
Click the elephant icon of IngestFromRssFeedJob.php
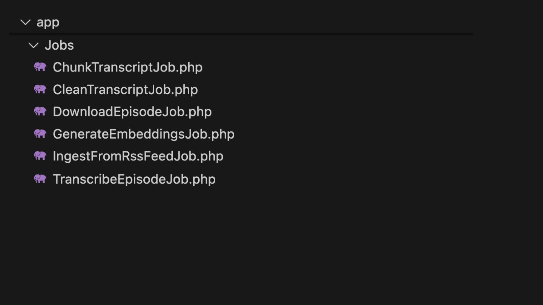(x=40, y=156)
